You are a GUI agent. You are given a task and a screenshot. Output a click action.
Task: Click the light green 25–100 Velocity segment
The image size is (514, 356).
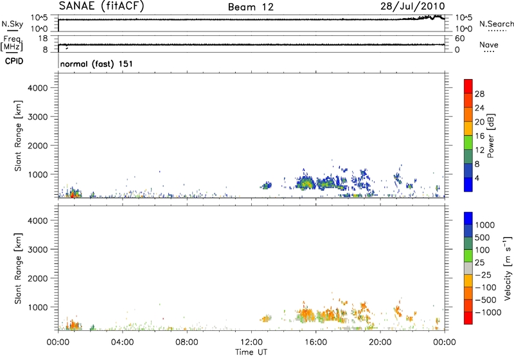pos(468,256)
